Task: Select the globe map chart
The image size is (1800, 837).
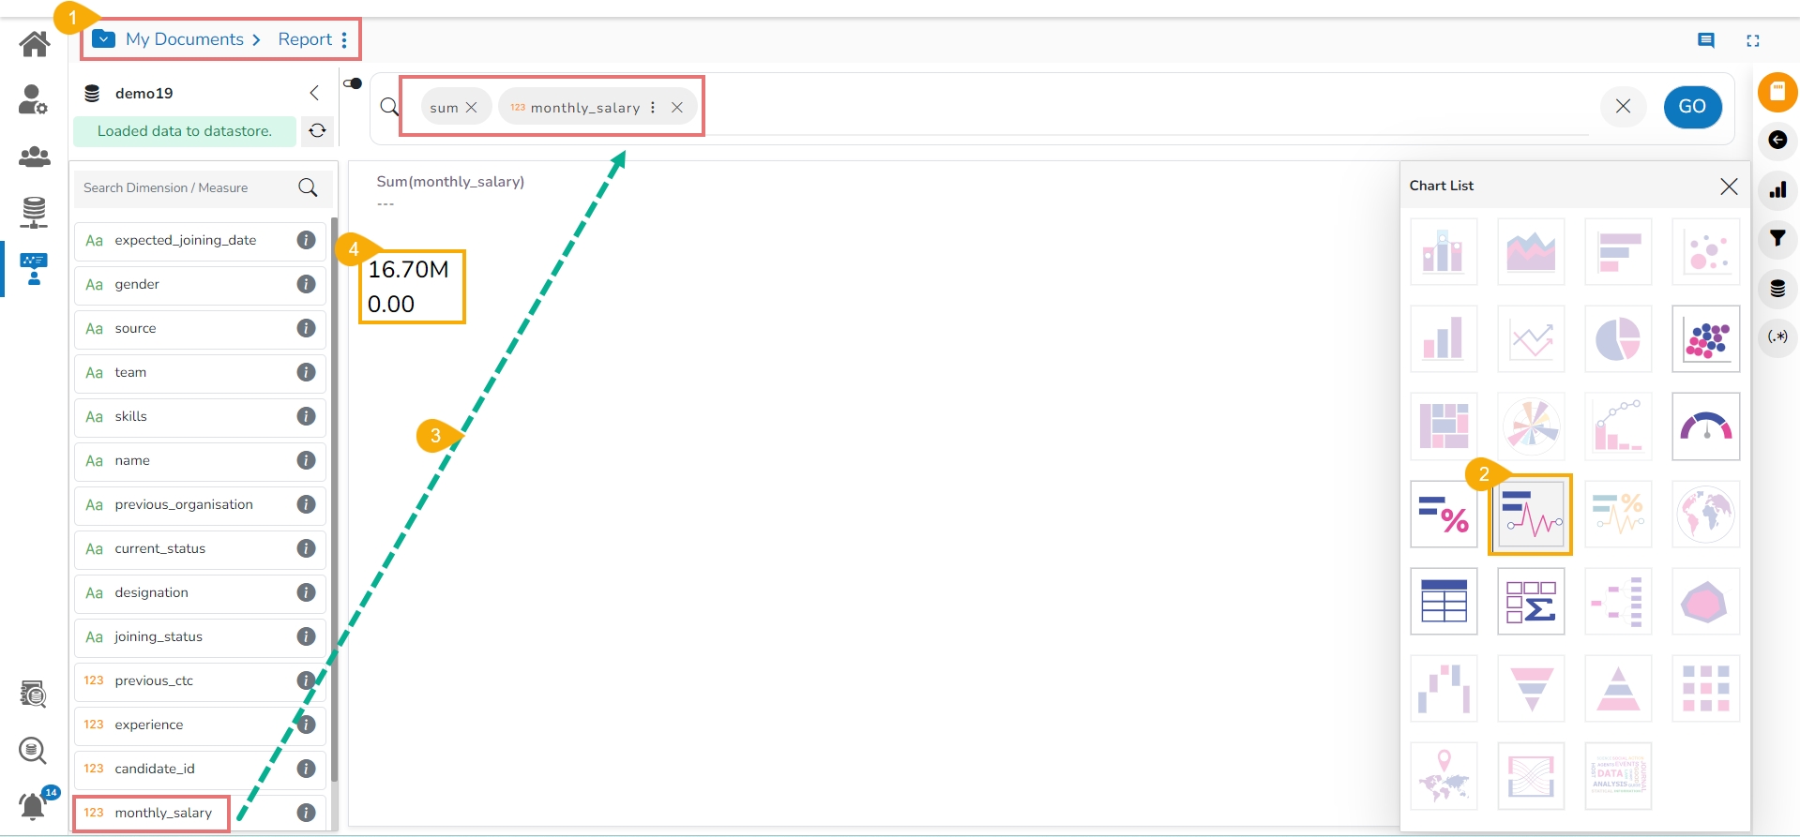Action: [1706, 514]
